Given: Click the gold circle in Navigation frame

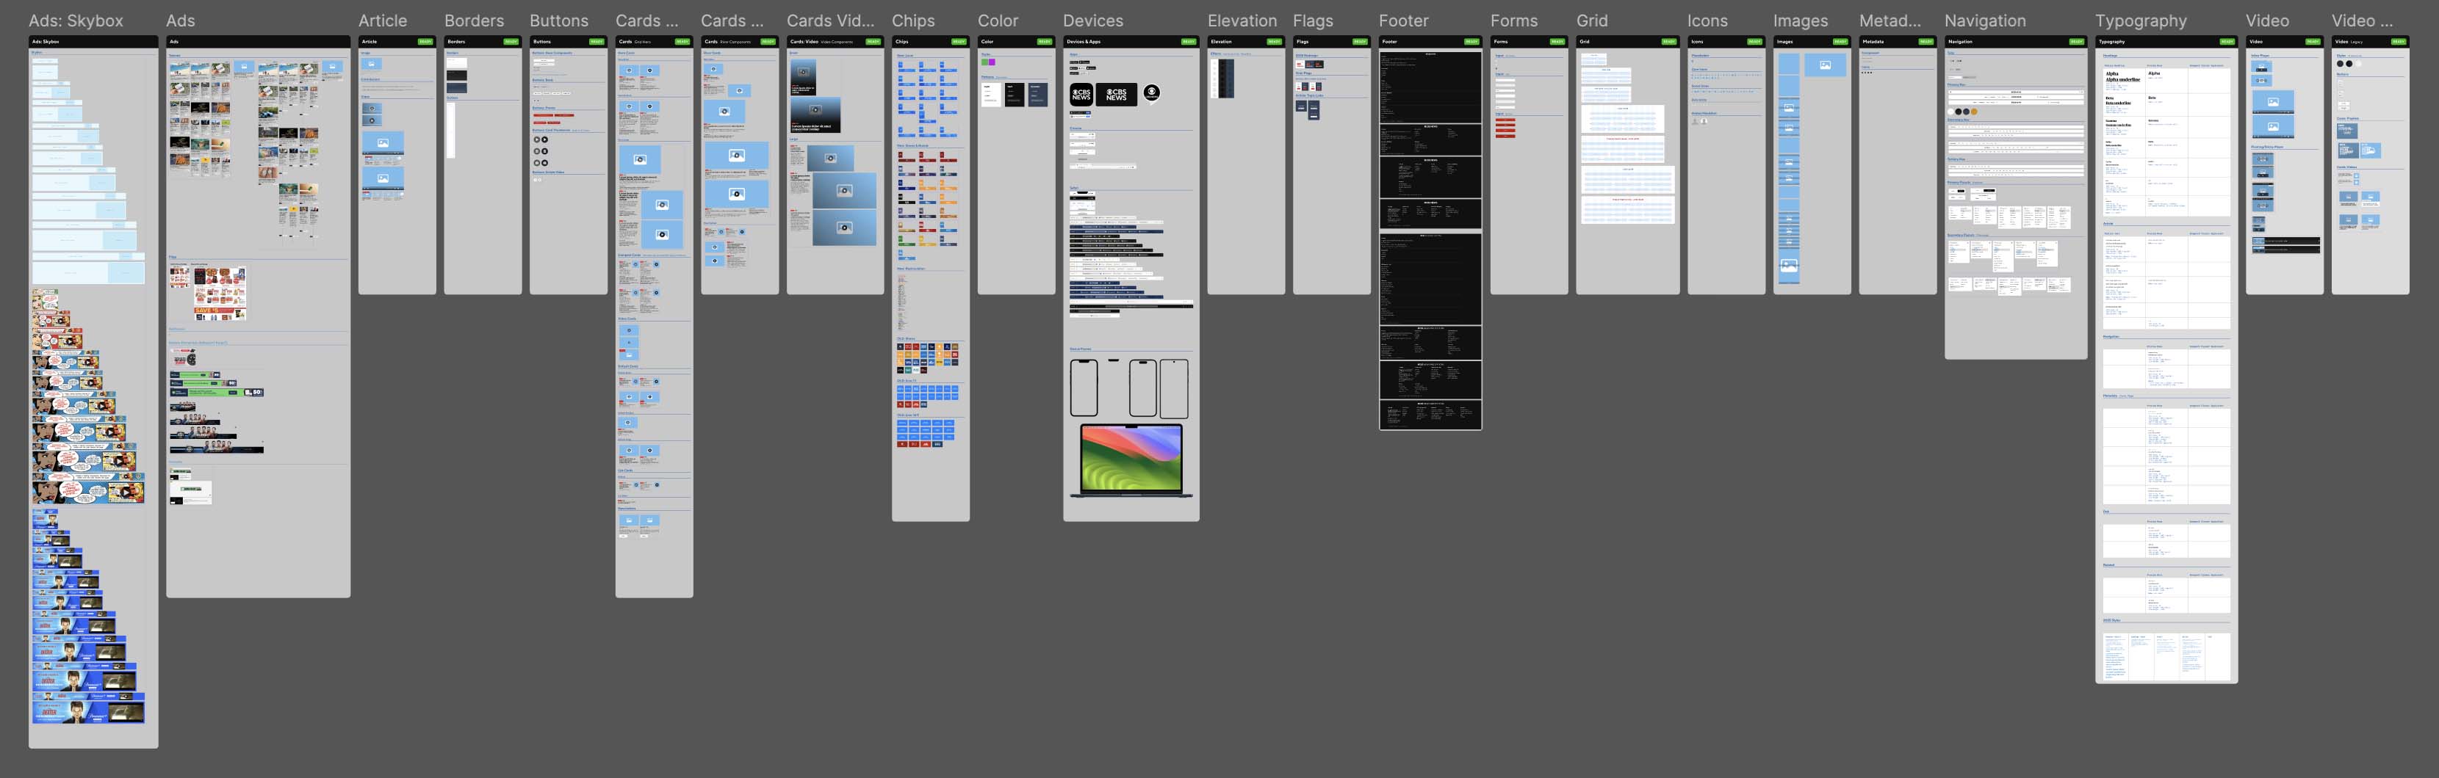Looking at the screenshot, I should 1974,112.
